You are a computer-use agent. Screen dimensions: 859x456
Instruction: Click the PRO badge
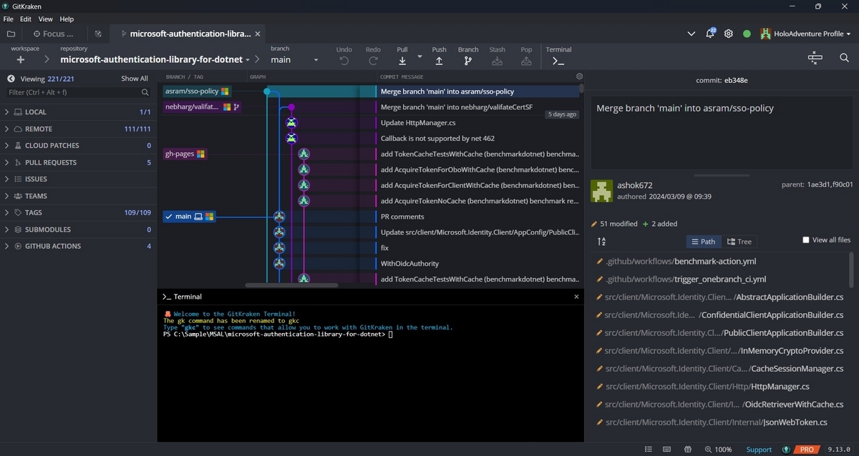coord(807,450)
